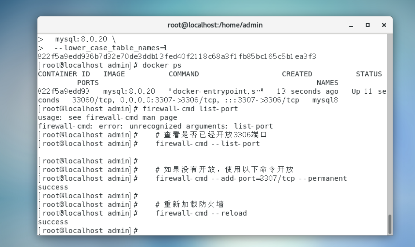415x247 pixels.
Task: Click the "docker ps" command text
Action: pyautogui.click(x=162, y=65)
